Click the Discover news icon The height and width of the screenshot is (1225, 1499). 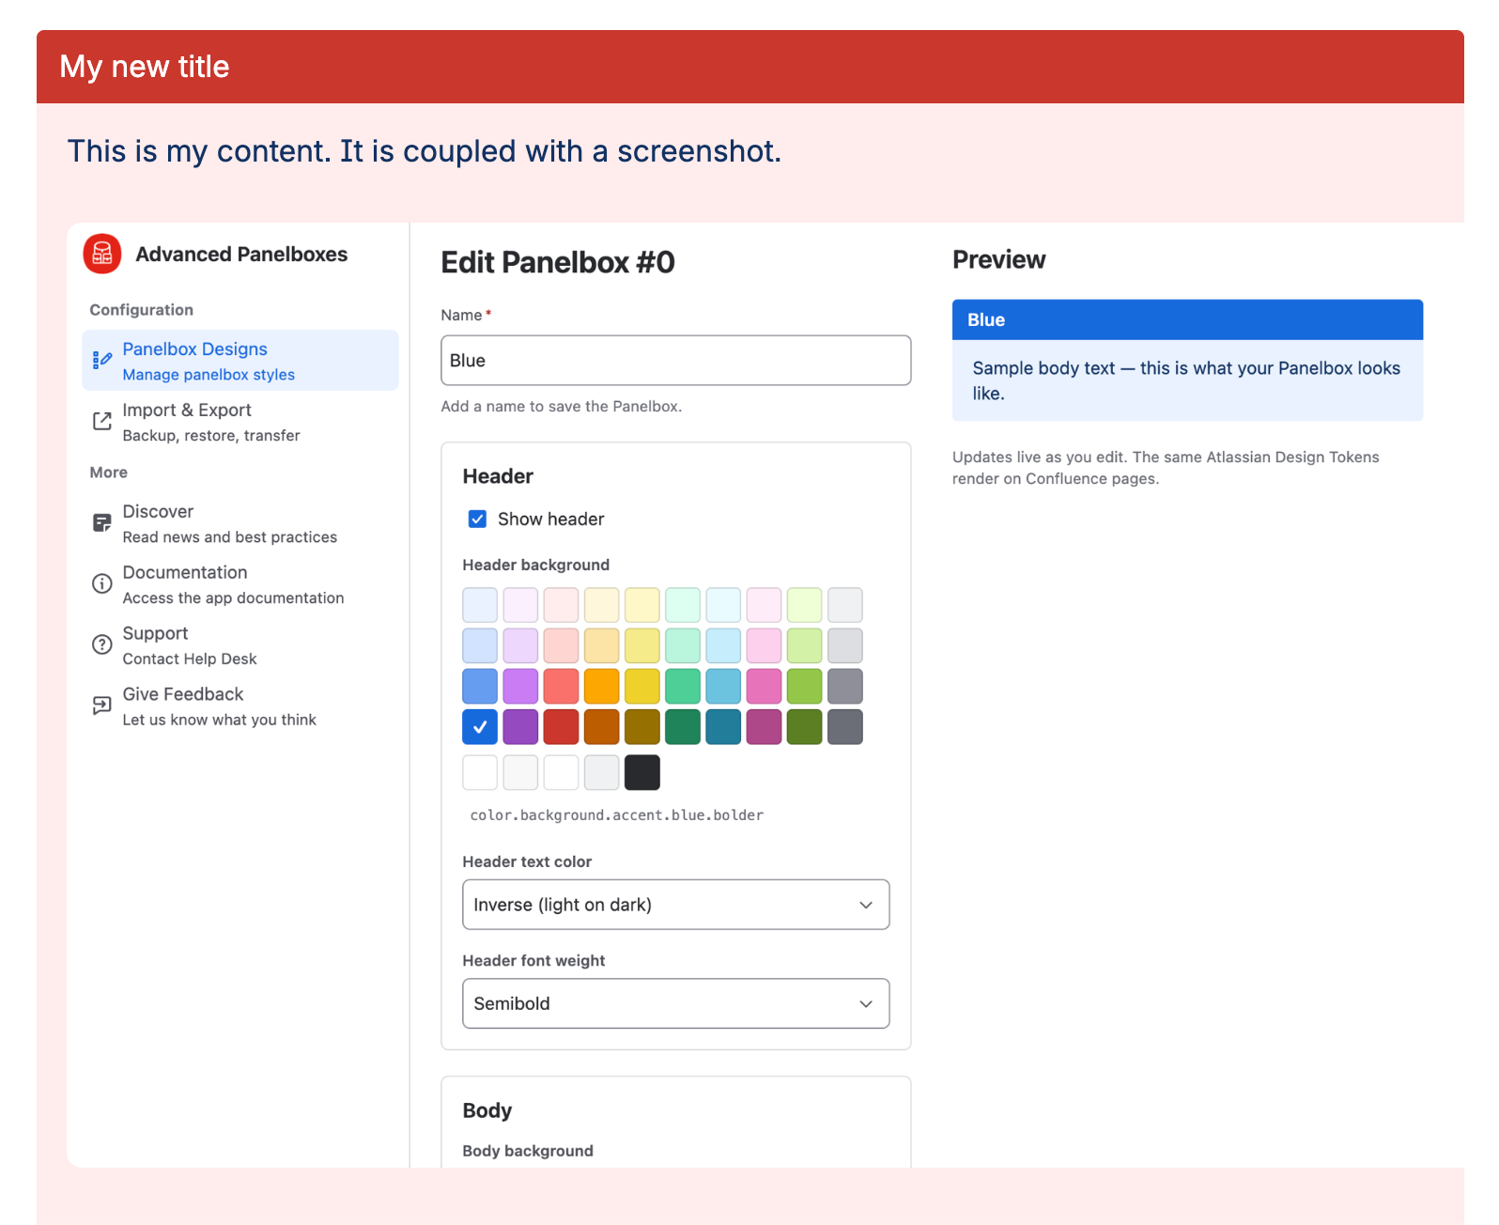pyautogui.click(x=102, y=523)
